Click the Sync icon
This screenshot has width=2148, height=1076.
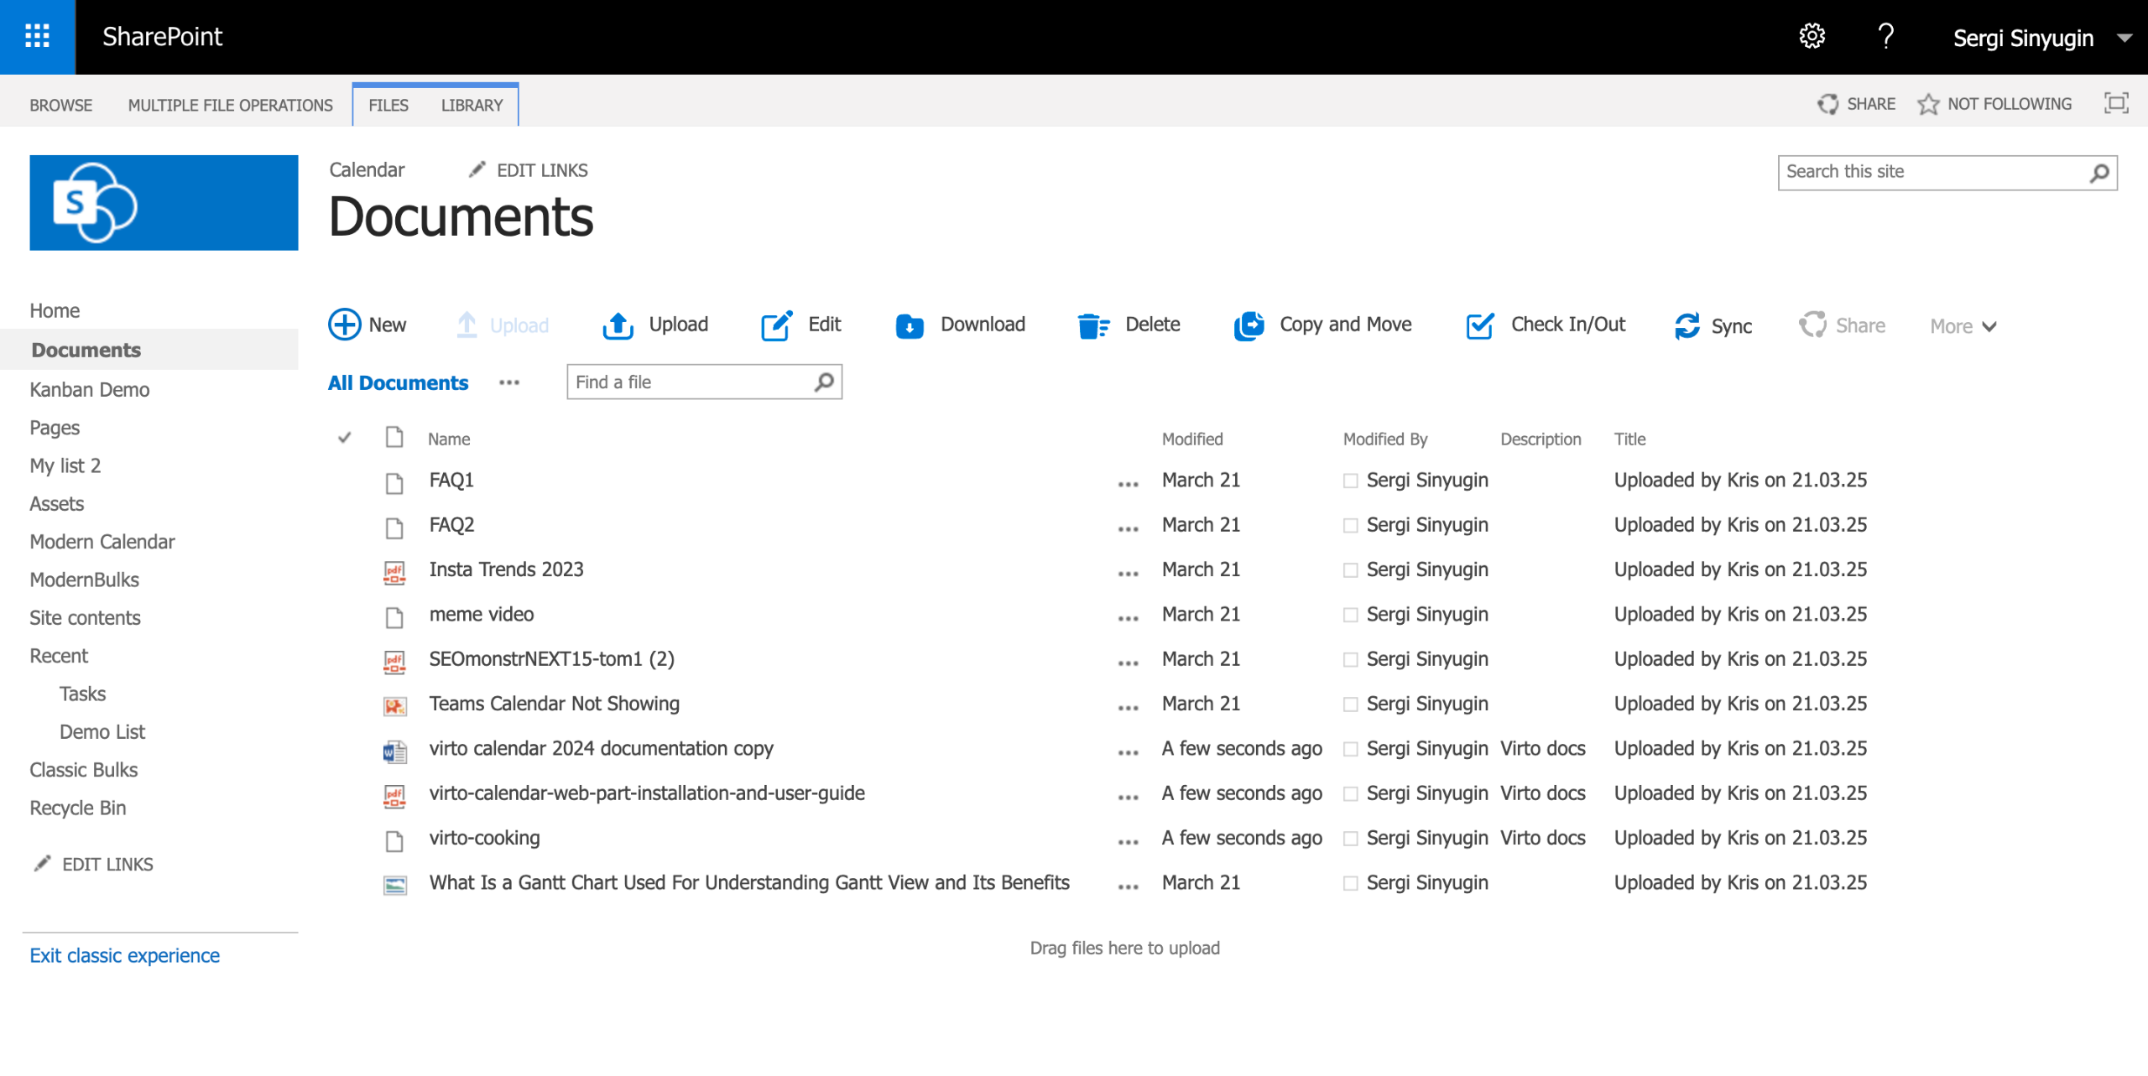point(1687,325)
